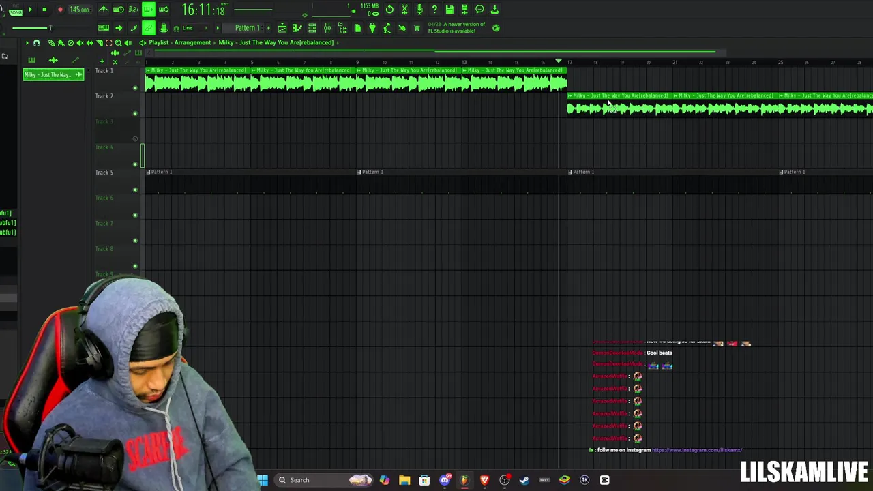This screenshot has width=873, height=491.
Task: Open playlist options arrow menu
Action: click(27, 42)
